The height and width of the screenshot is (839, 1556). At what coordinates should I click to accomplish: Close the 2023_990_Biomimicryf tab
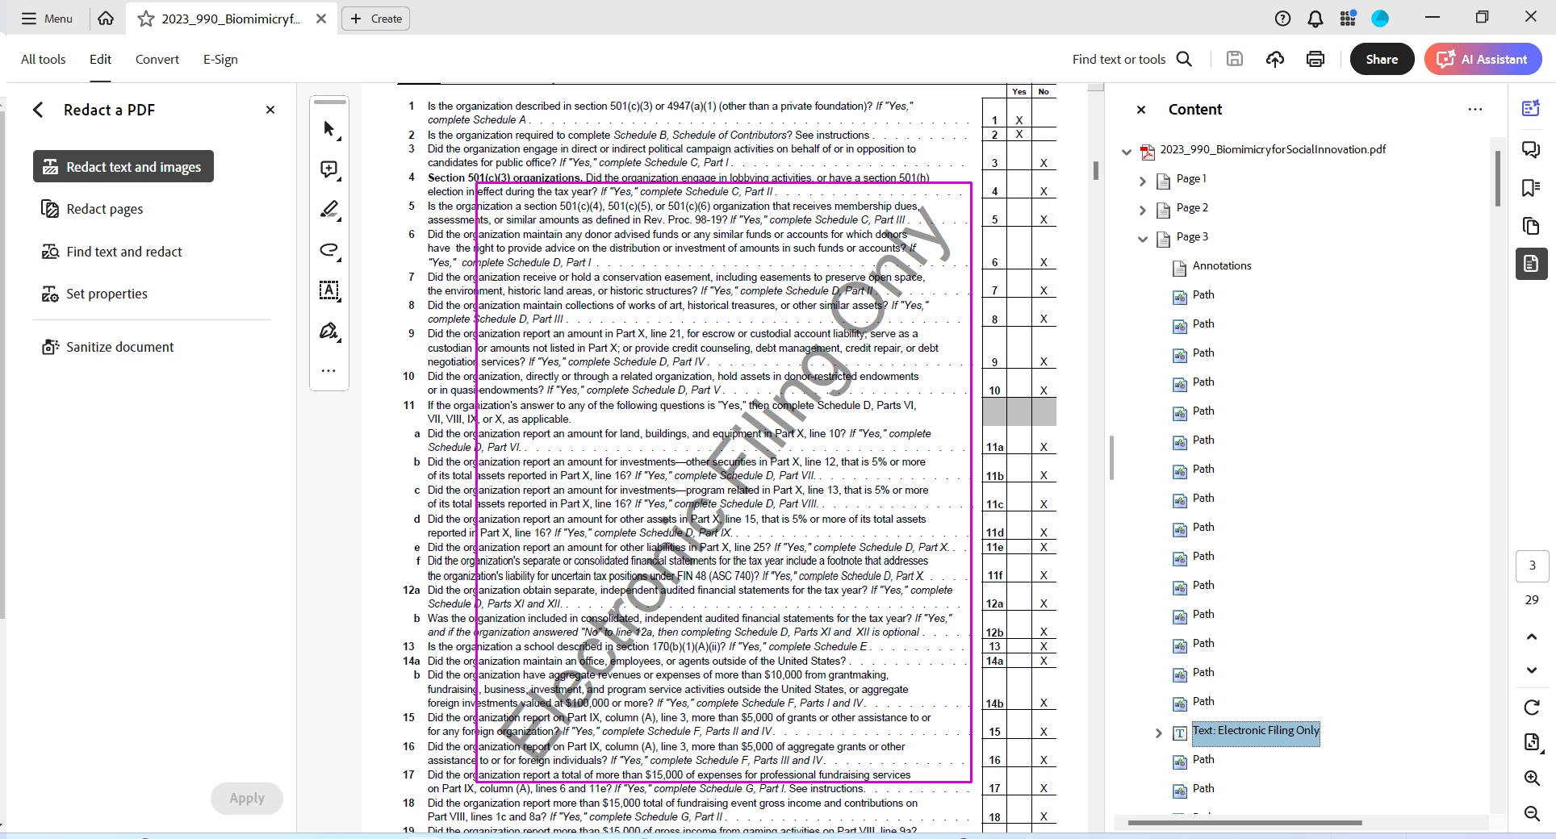tap(321, 19)
